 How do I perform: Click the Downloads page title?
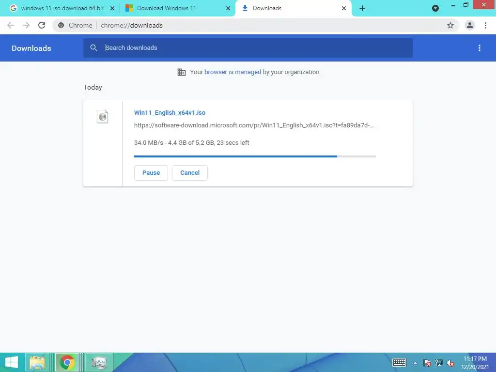[31, 48]
